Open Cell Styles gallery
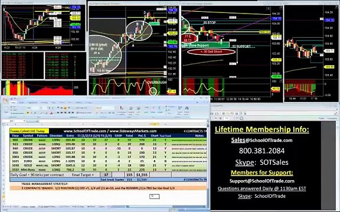The width and height of the screenshot is (340, 212). tap(138, 111)
